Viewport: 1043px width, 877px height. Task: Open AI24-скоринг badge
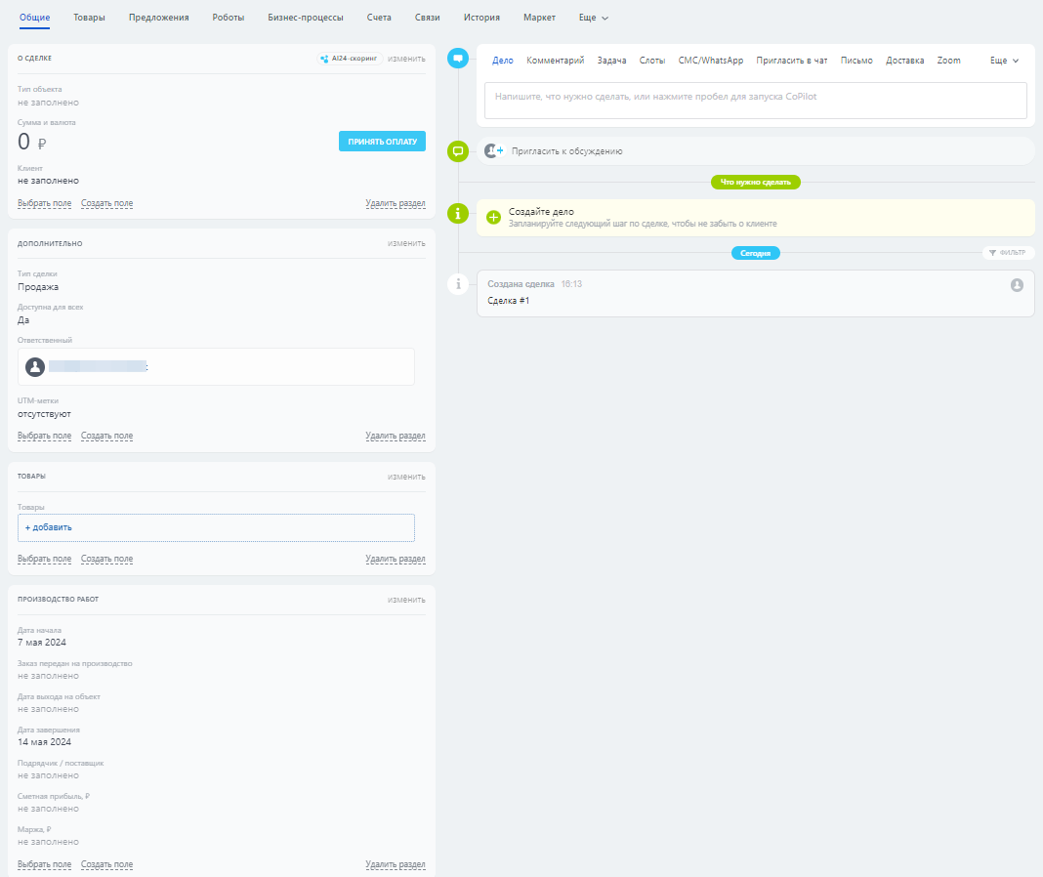tap(350, 59)
